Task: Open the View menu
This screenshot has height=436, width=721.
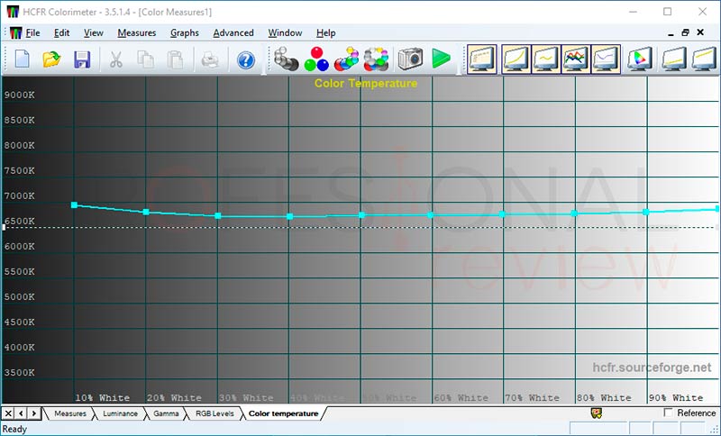Action: pos(94,33)
